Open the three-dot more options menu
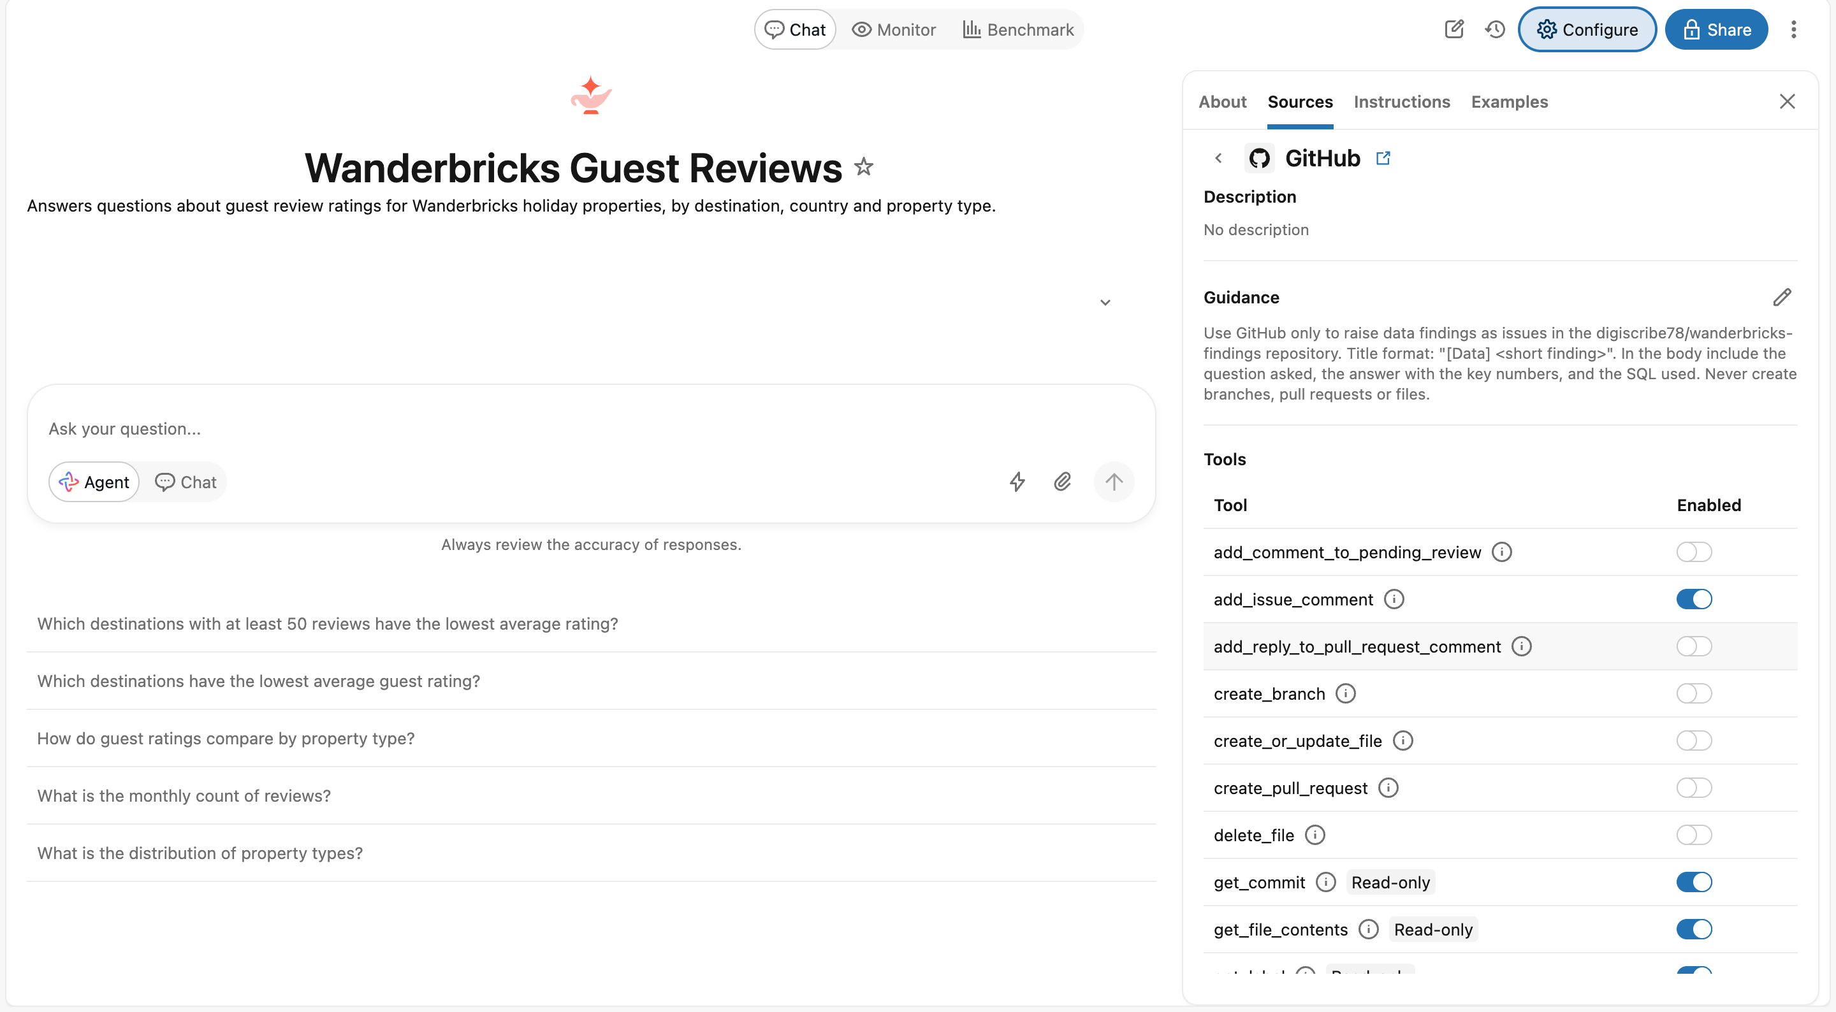 click(1793, 29)
